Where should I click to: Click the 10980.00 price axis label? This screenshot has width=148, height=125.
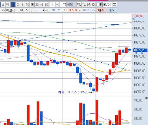pos(140,28)
